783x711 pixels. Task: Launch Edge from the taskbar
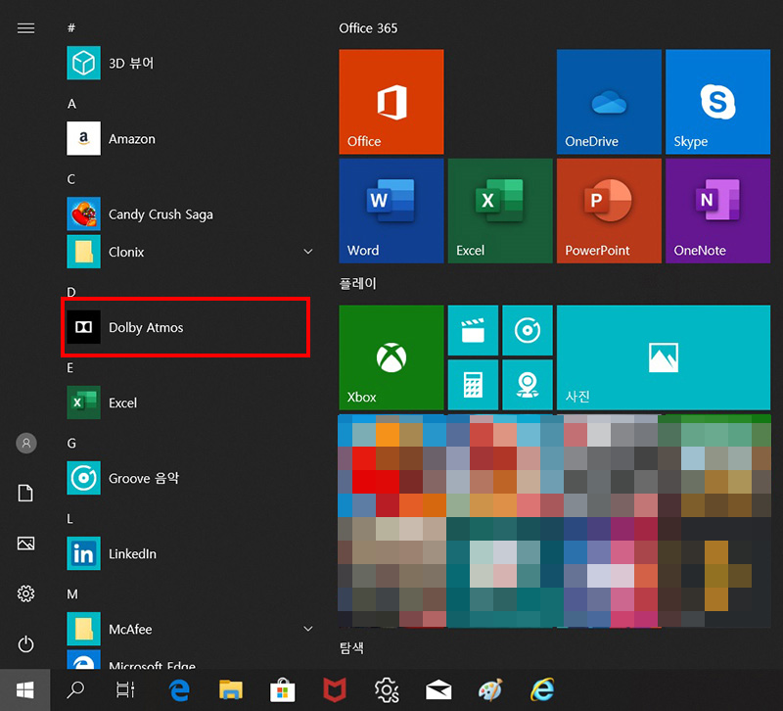(179, 690)
